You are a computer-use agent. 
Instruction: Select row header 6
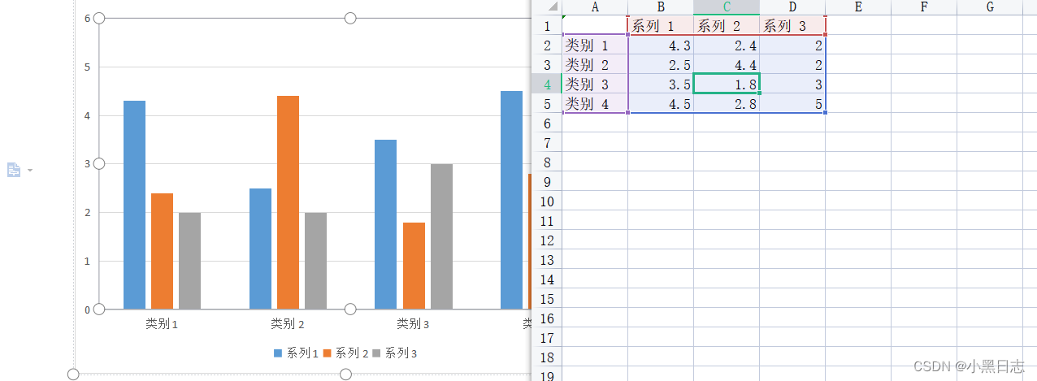[x=547, y=123]
